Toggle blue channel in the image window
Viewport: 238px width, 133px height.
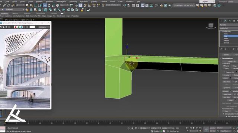pos(21,27)
